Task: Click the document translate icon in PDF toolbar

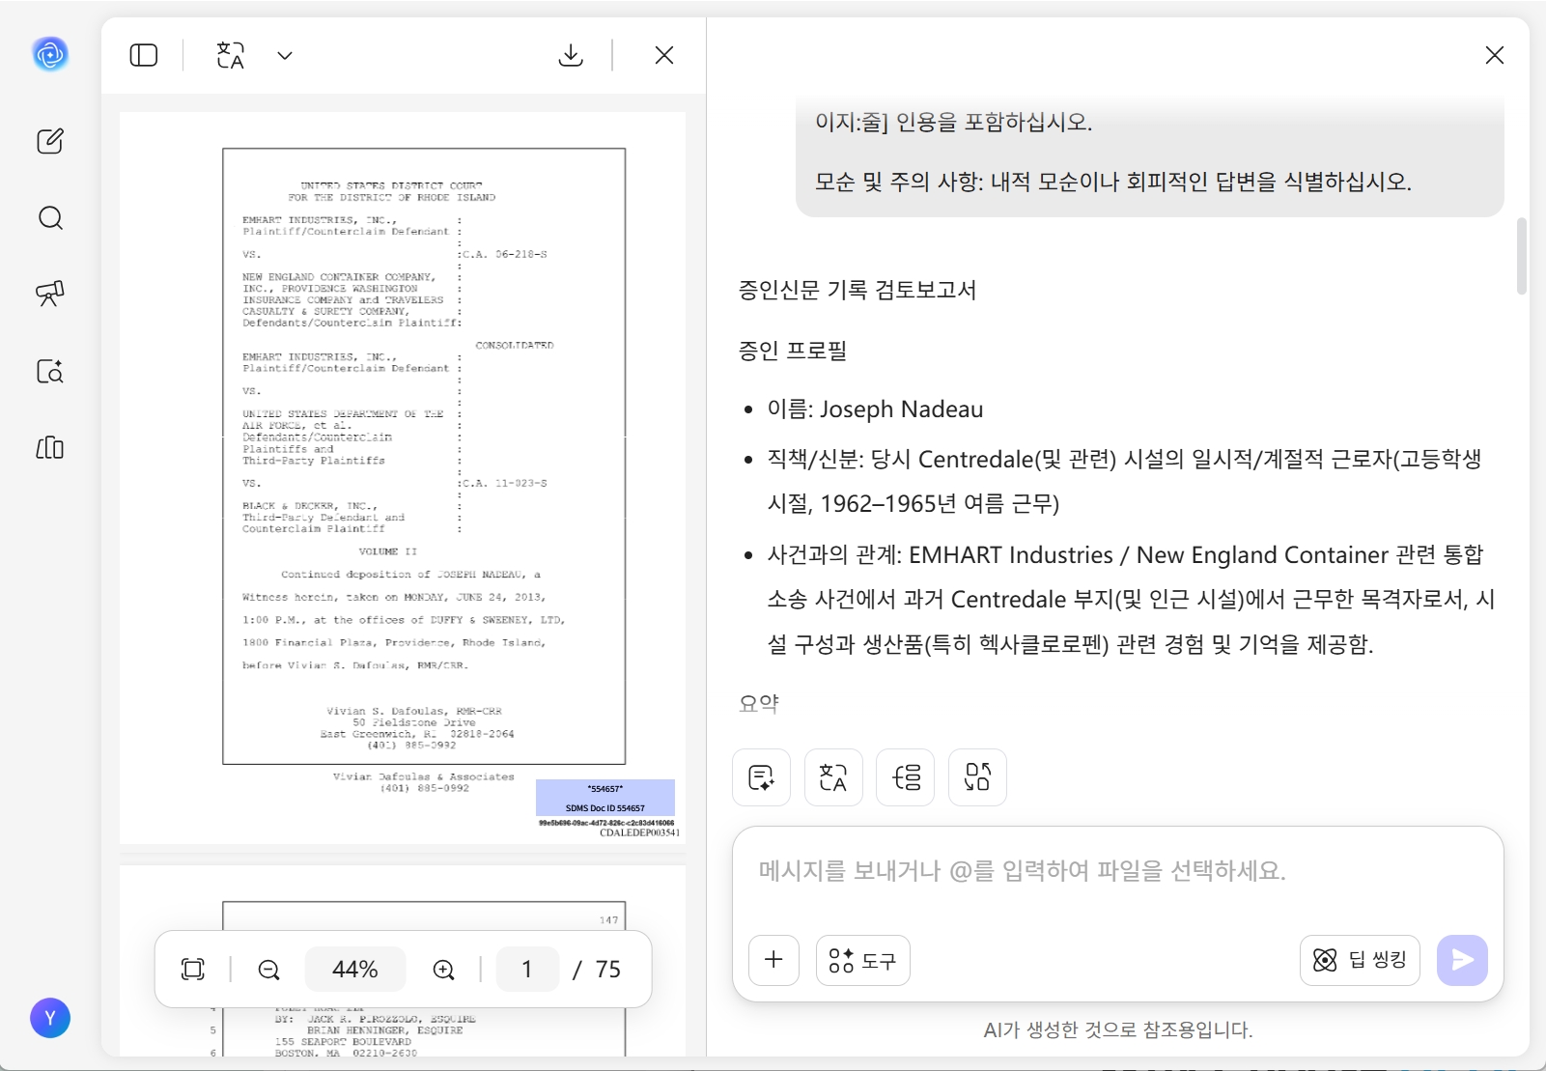Action: point(231,55)
